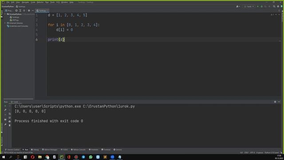
Task: Select Scratches and Consoles in project tree
Action: point(18,26)
